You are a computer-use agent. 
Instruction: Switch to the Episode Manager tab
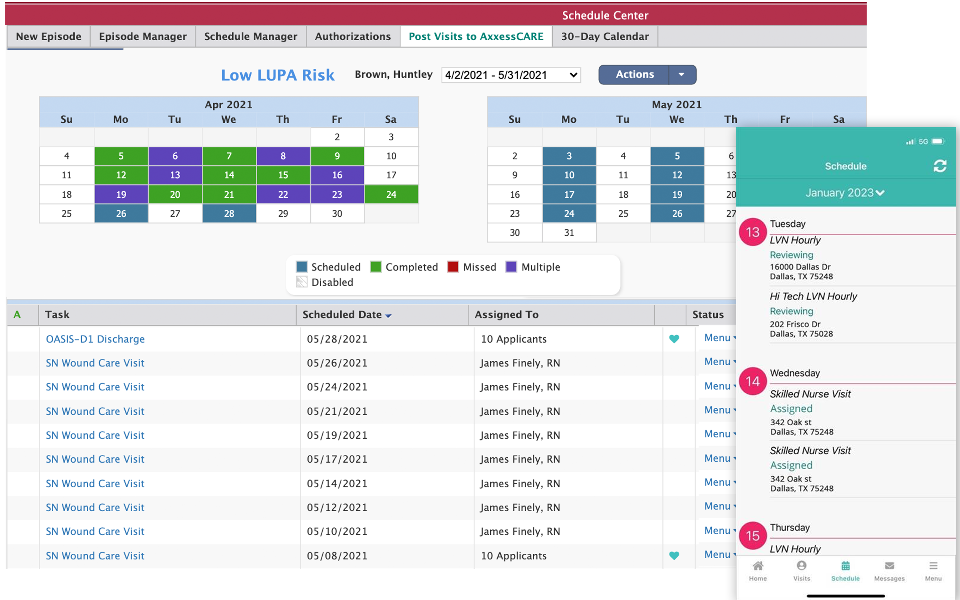click(x=142, y=37)
